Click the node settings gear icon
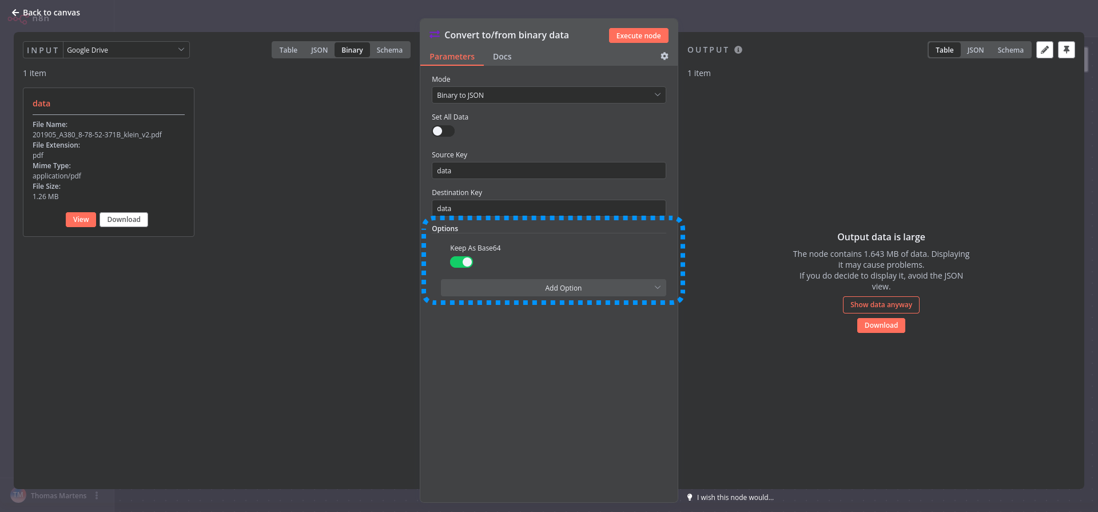 pyautogui.click(x=664, y=56)
